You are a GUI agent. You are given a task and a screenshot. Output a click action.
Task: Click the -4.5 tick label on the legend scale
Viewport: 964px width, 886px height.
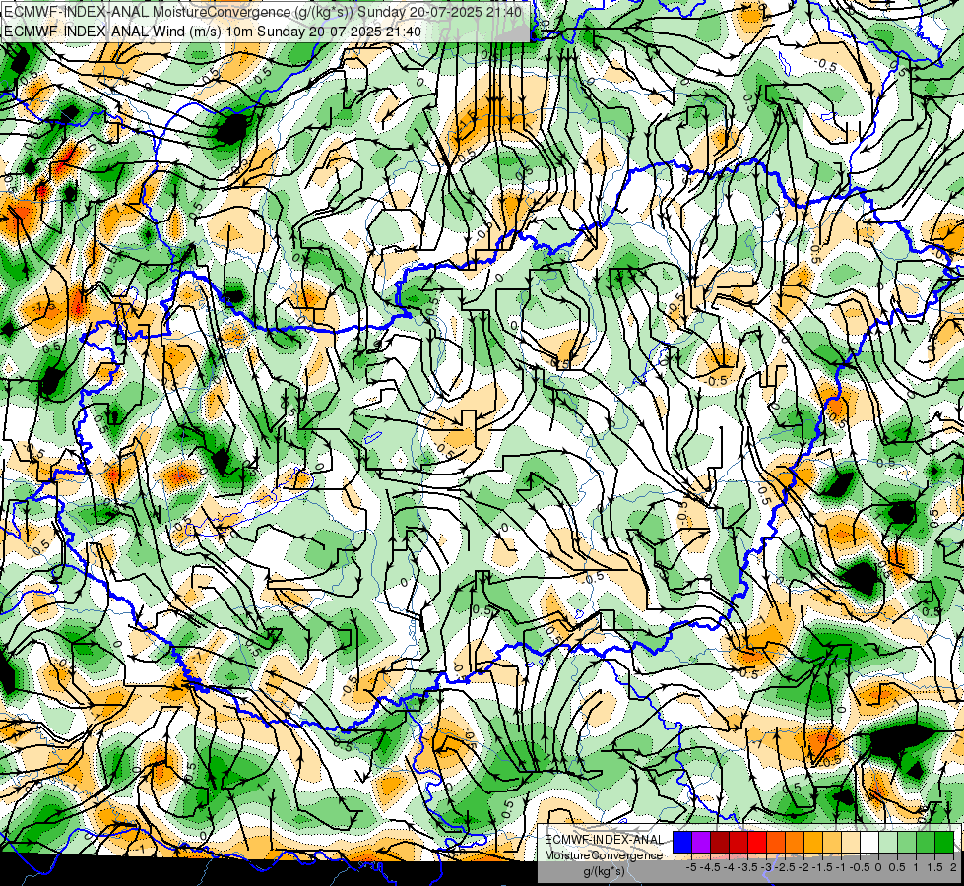[x=711, y=867]
